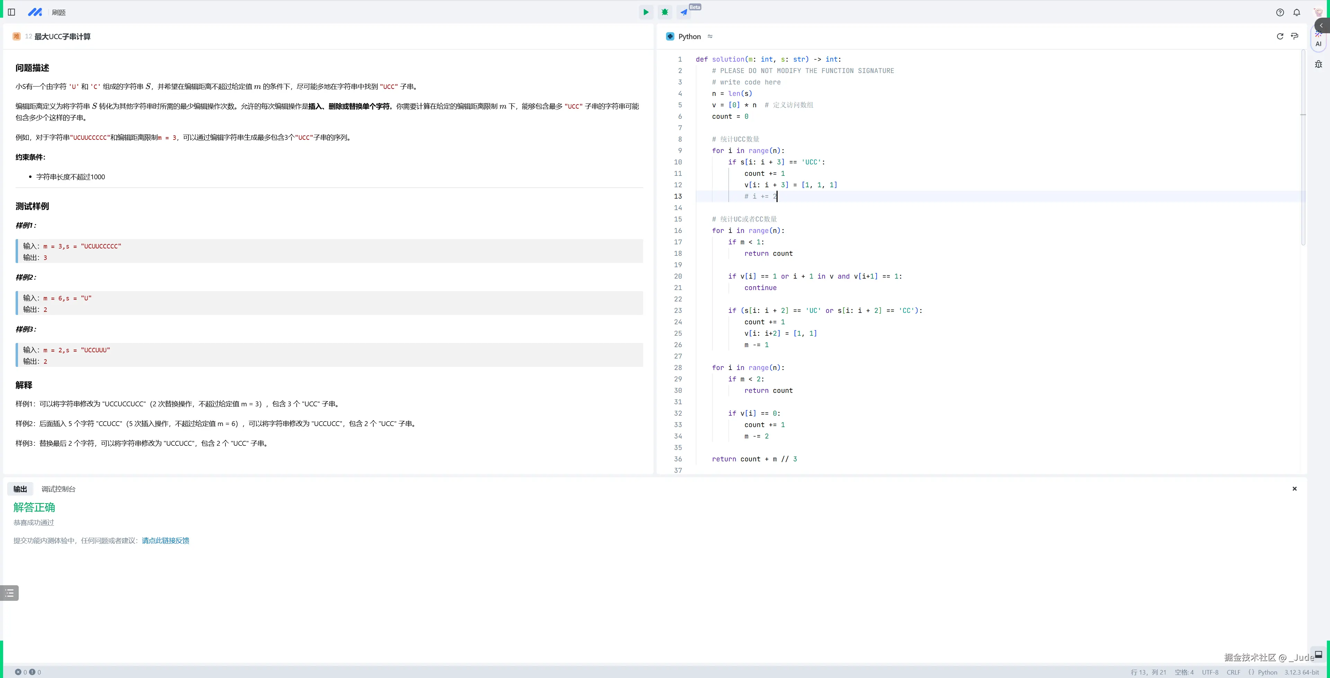The height and width of the screenshot is (678, 1330).
Task: Click 刷题 in the top bar
Action: point(58,12)
